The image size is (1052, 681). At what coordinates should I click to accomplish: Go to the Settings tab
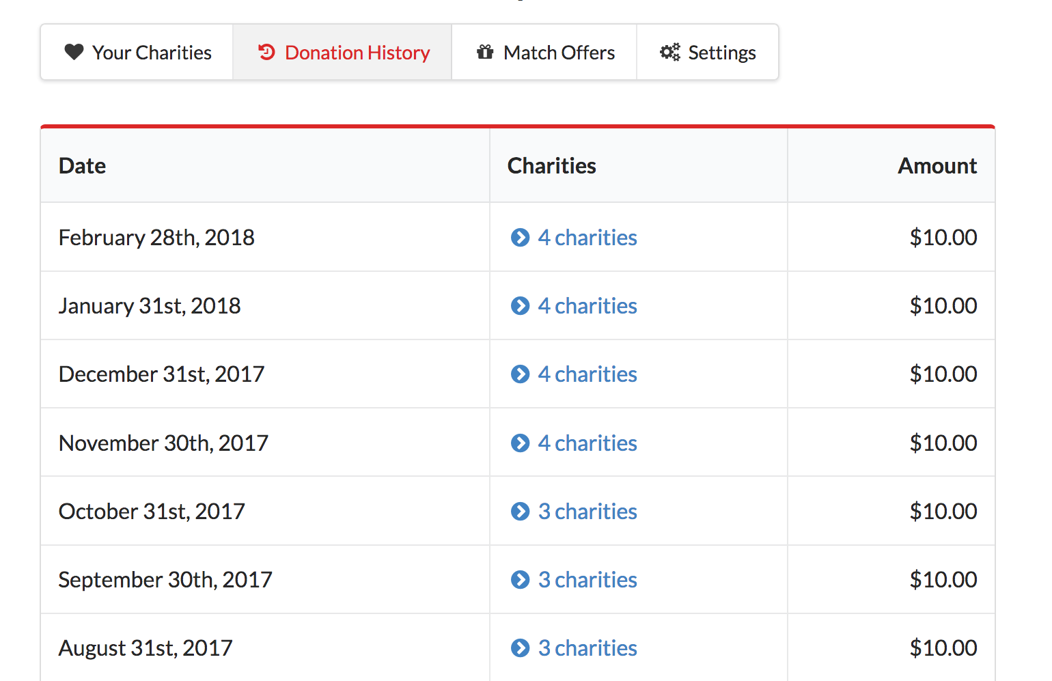coord(708,51)
